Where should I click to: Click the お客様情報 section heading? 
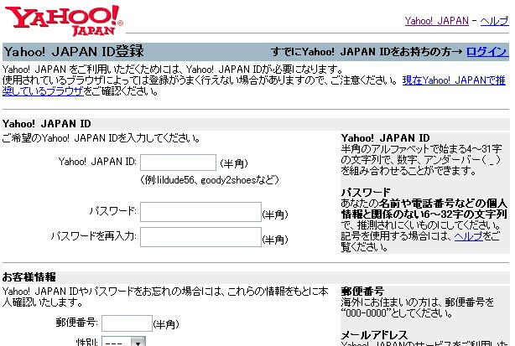29,277
